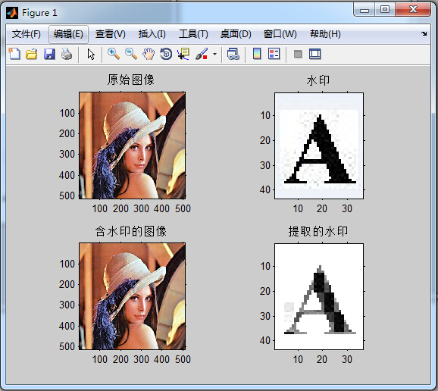Click the title text 提取的水印
The height and width of the screenshot is (391, 438).
pos(318,231)
